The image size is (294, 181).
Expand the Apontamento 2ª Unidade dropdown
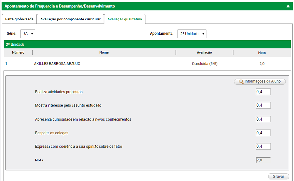192,34
